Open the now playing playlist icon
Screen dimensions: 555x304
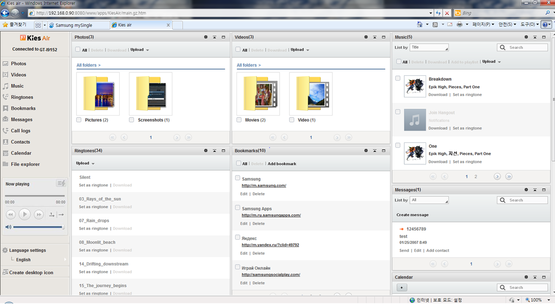coord(61,183)
